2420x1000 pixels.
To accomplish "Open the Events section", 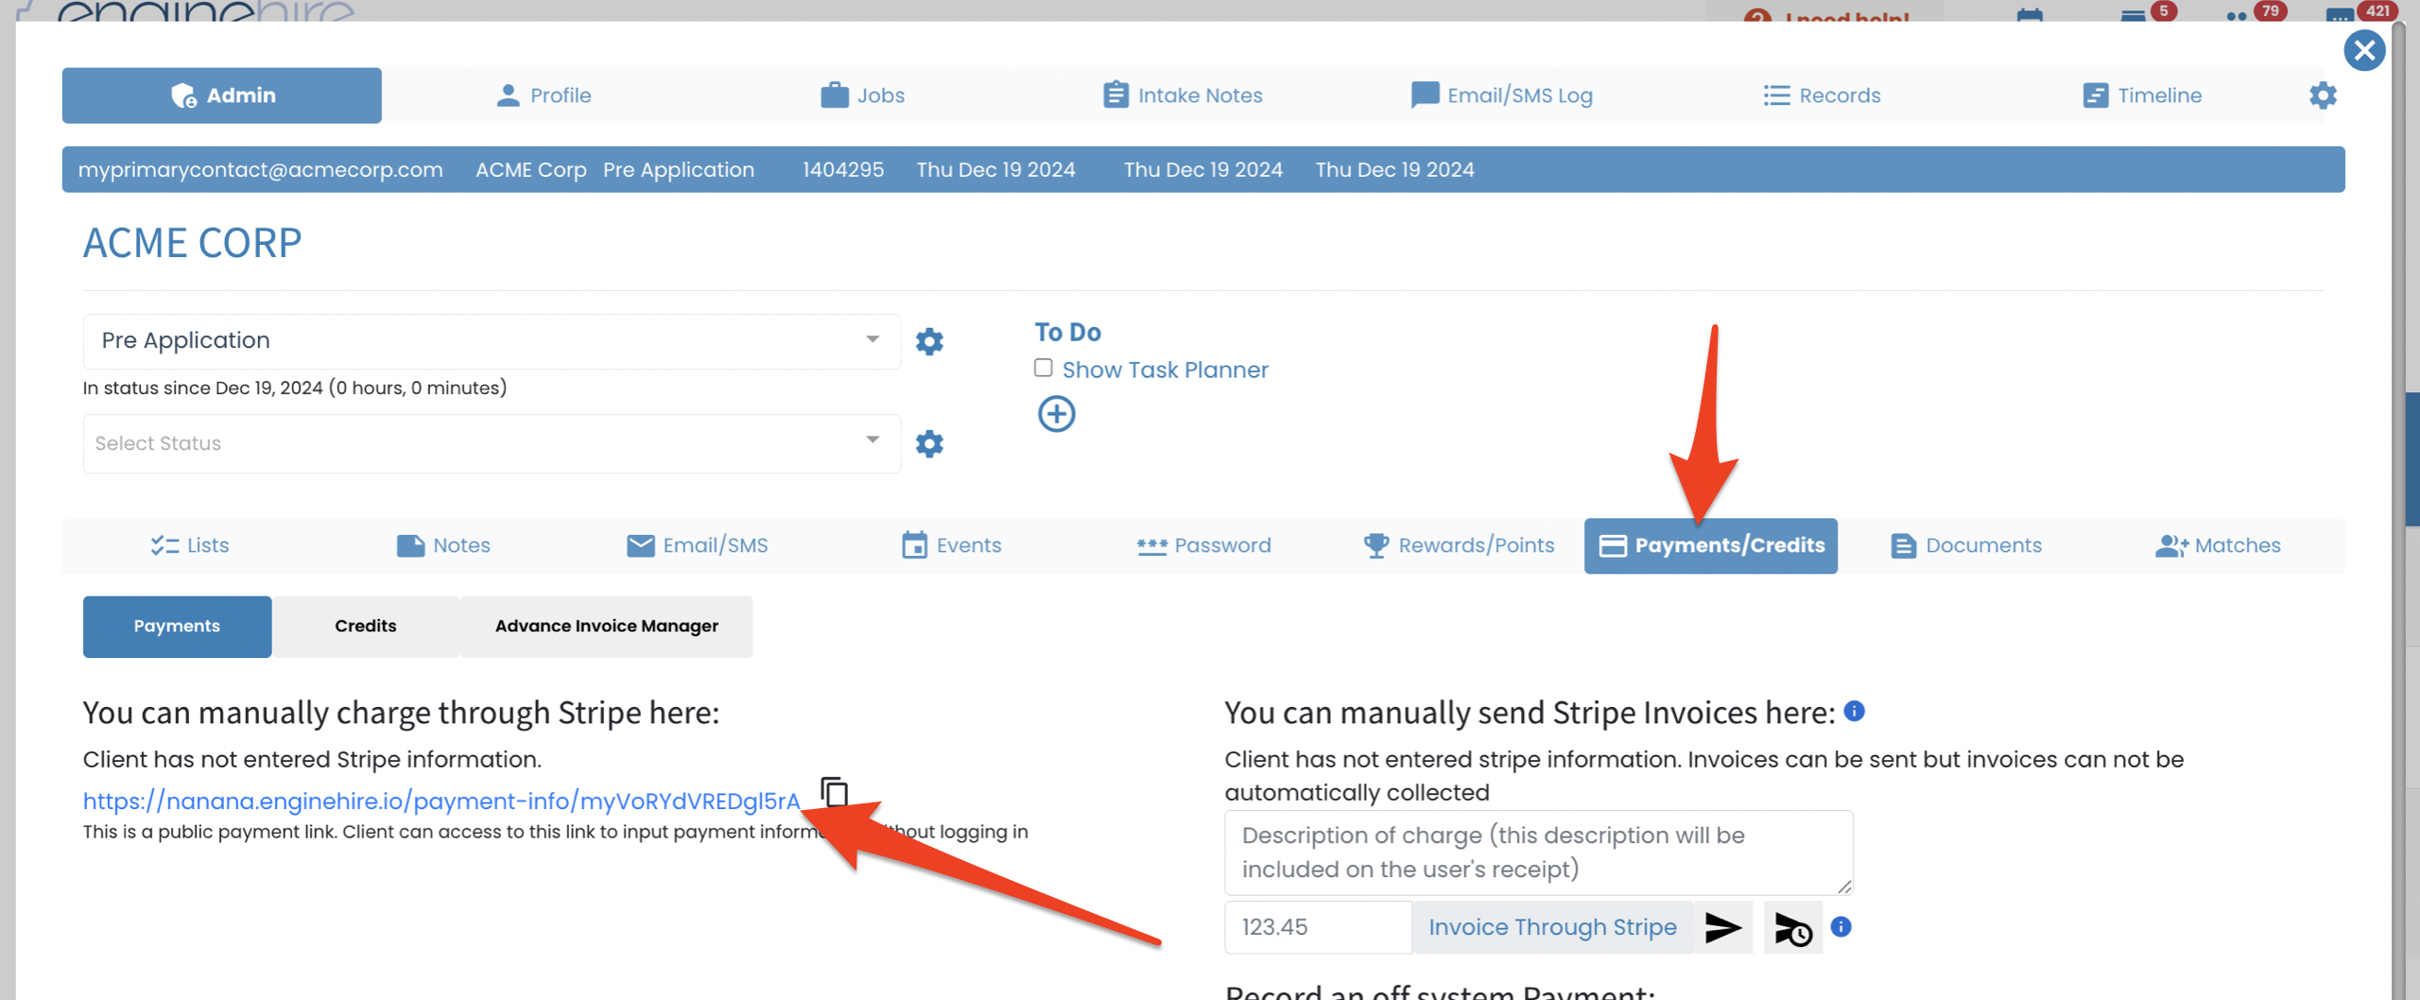I will point(951,545).
